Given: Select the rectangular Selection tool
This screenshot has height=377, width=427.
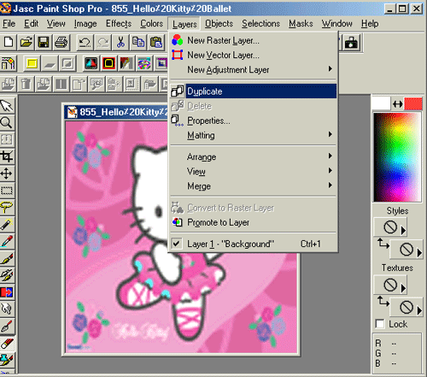Looking at the screenshot, I should [x=7, y=190].
